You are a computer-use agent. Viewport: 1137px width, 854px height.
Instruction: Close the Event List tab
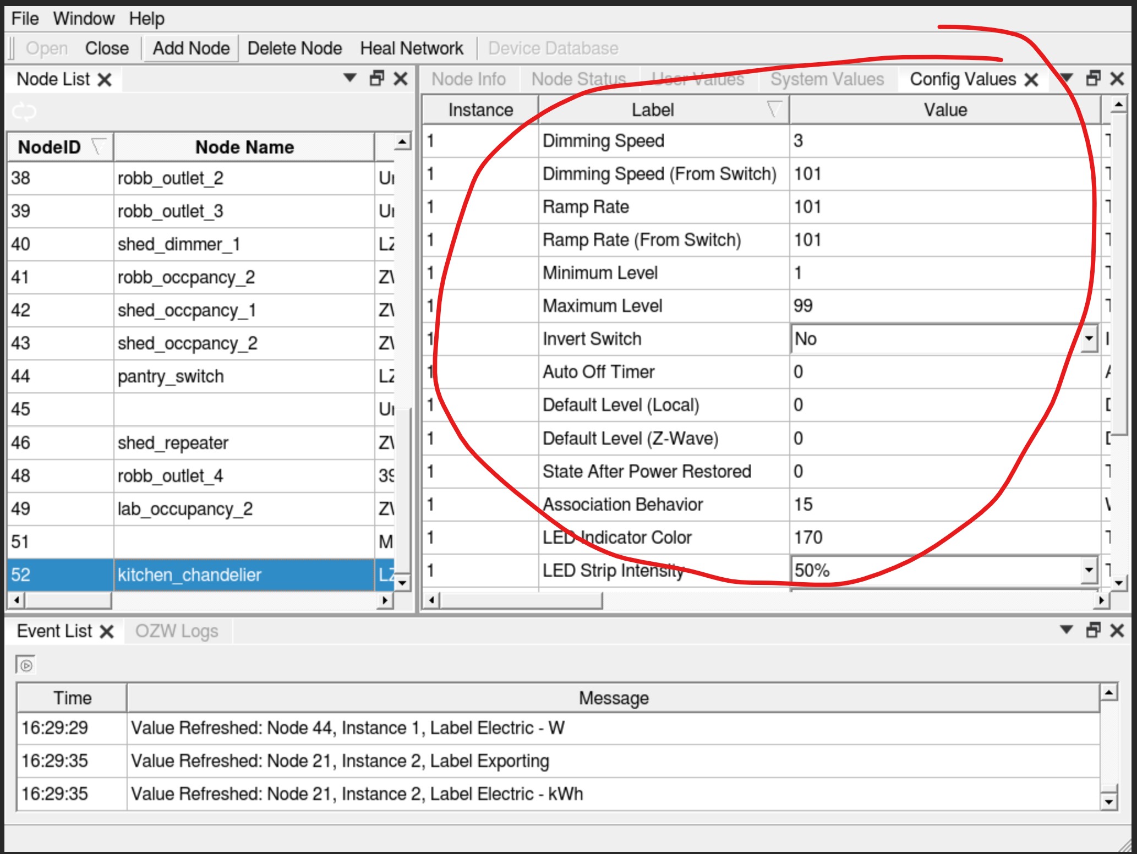[107, 632]
